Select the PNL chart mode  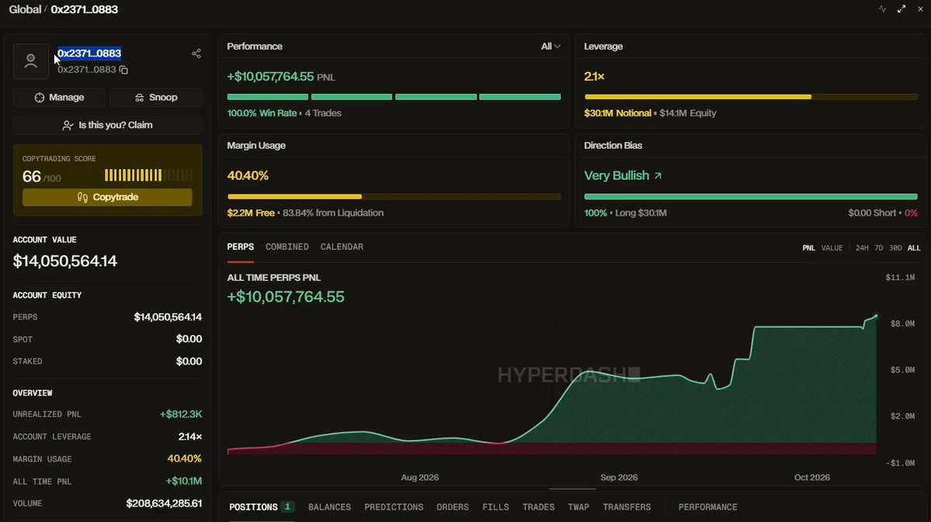(808, 248)
